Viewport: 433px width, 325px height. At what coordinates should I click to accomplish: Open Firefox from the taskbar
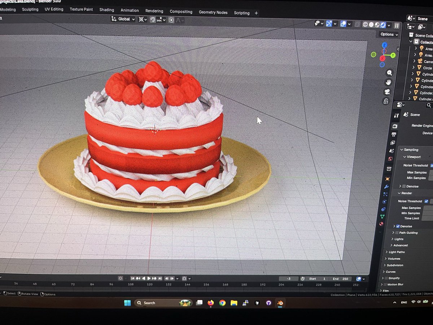click(211, 303)
